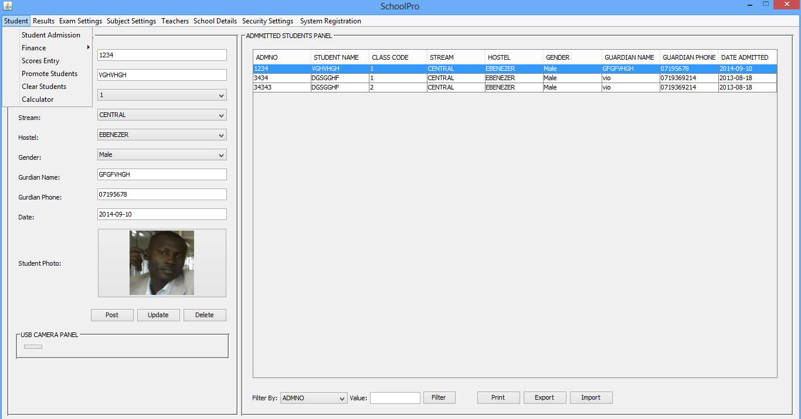Select row with ADMNO 3434
Screen dimensions: 801x419
pos(515,78)
